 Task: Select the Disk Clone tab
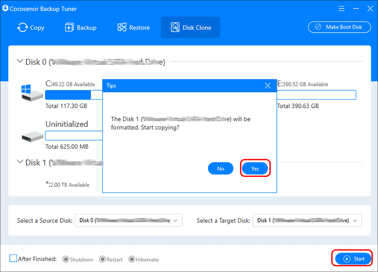pos(190,27)
